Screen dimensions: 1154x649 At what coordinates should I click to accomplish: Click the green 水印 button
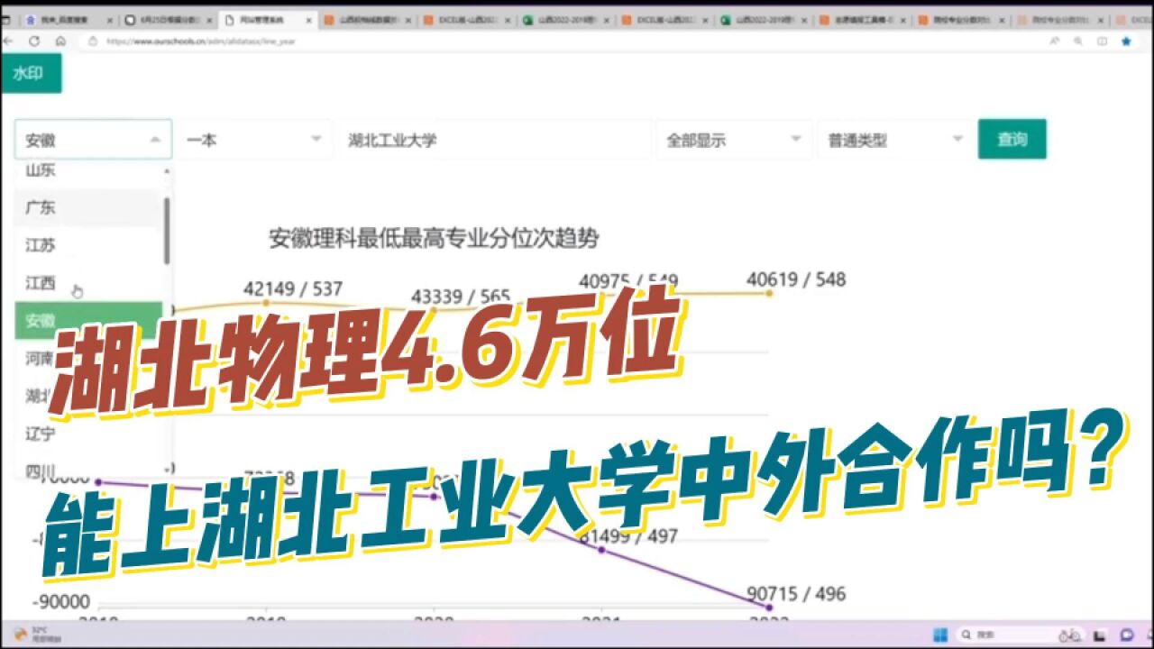click(x=31, y=74)
